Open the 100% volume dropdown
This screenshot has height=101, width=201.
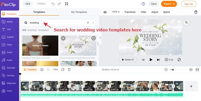[x=115, y=12]
